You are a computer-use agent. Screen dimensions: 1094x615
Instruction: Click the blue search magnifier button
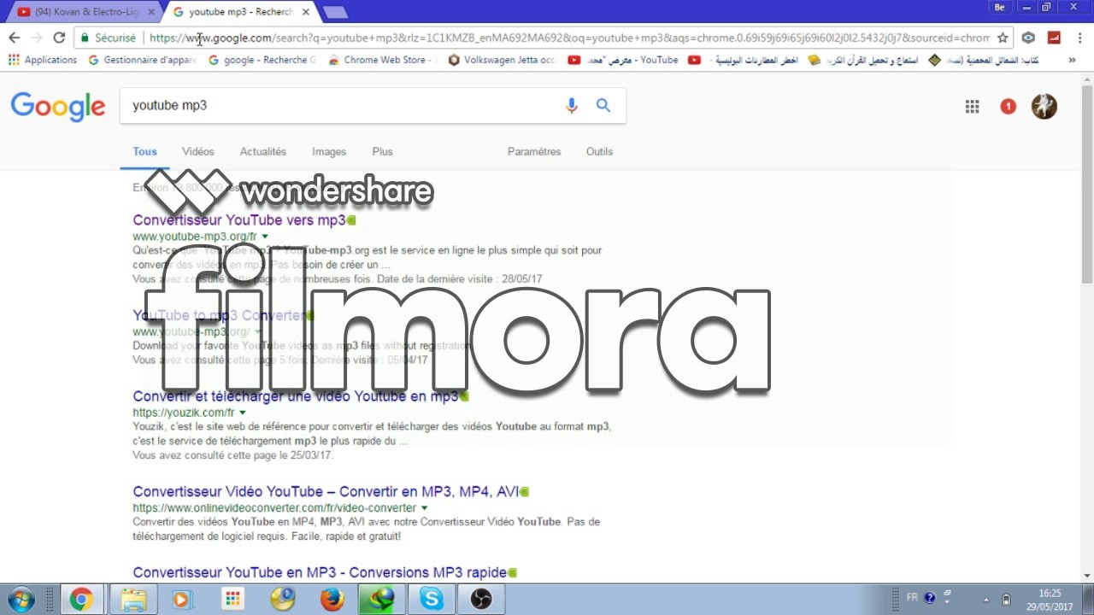coord(603,105)
